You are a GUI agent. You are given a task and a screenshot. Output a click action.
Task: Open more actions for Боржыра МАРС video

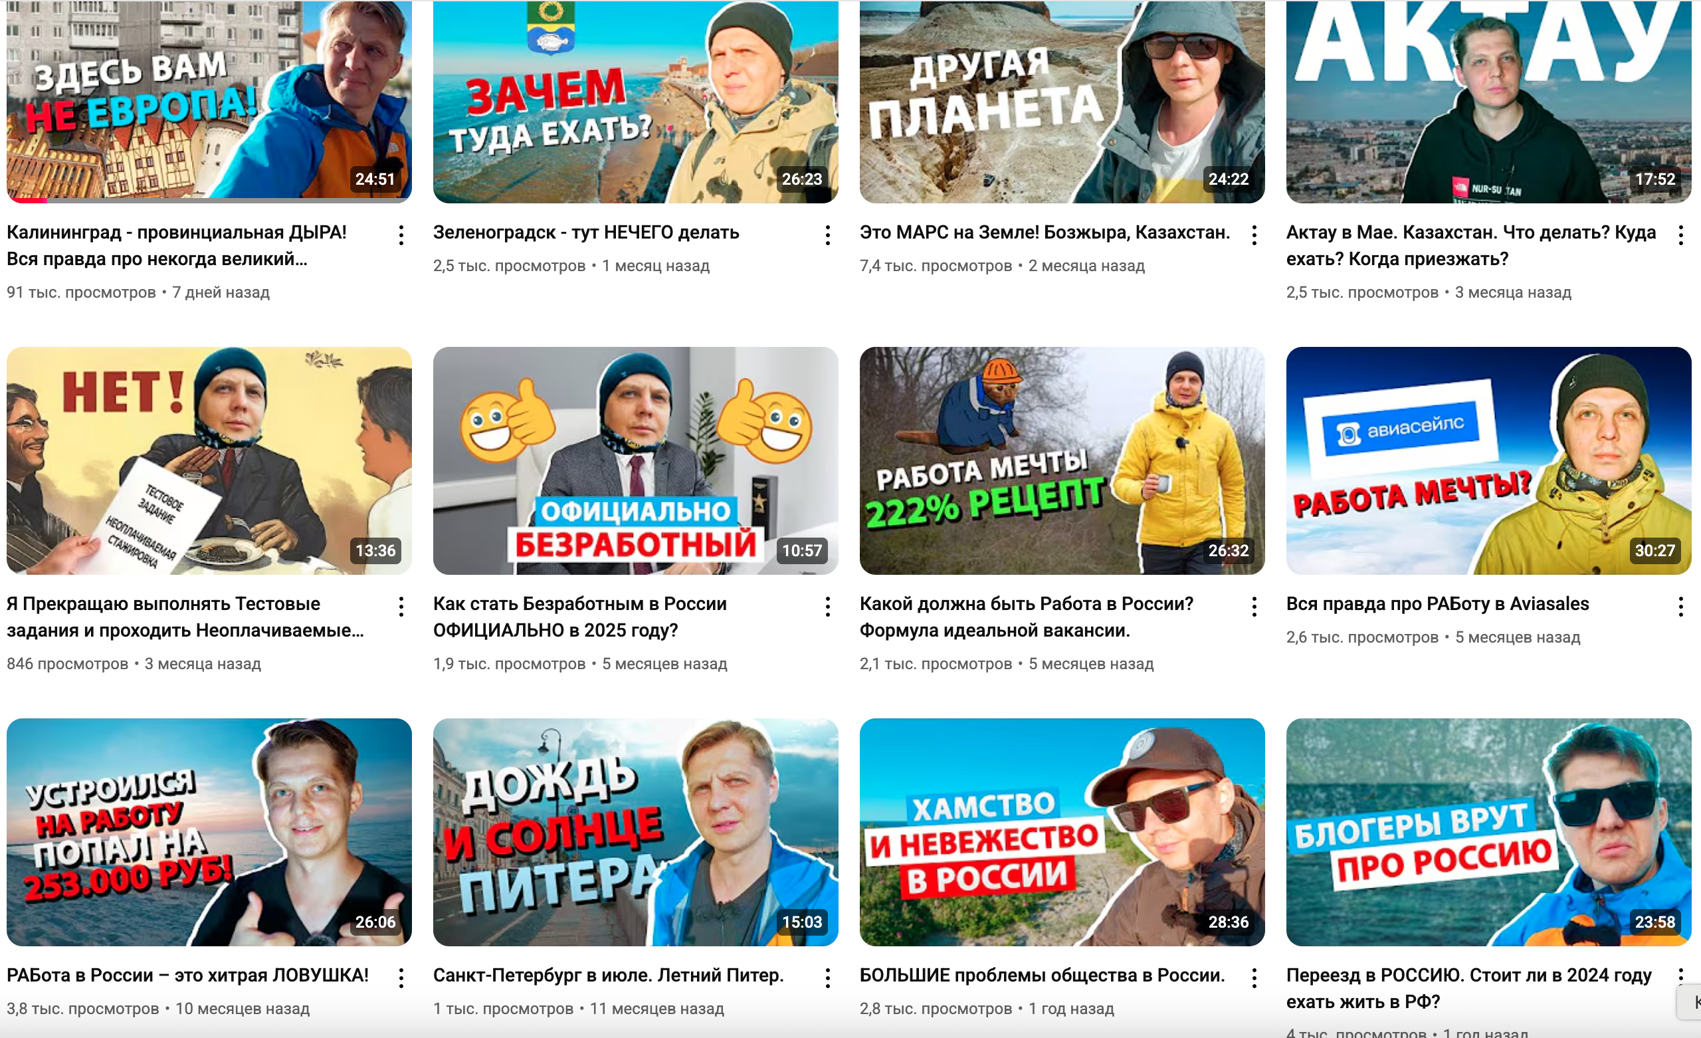coord(1254,235)
